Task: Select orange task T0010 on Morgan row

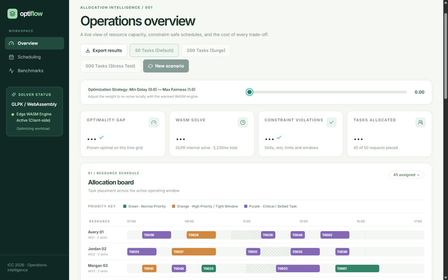Action: (150, 268)
